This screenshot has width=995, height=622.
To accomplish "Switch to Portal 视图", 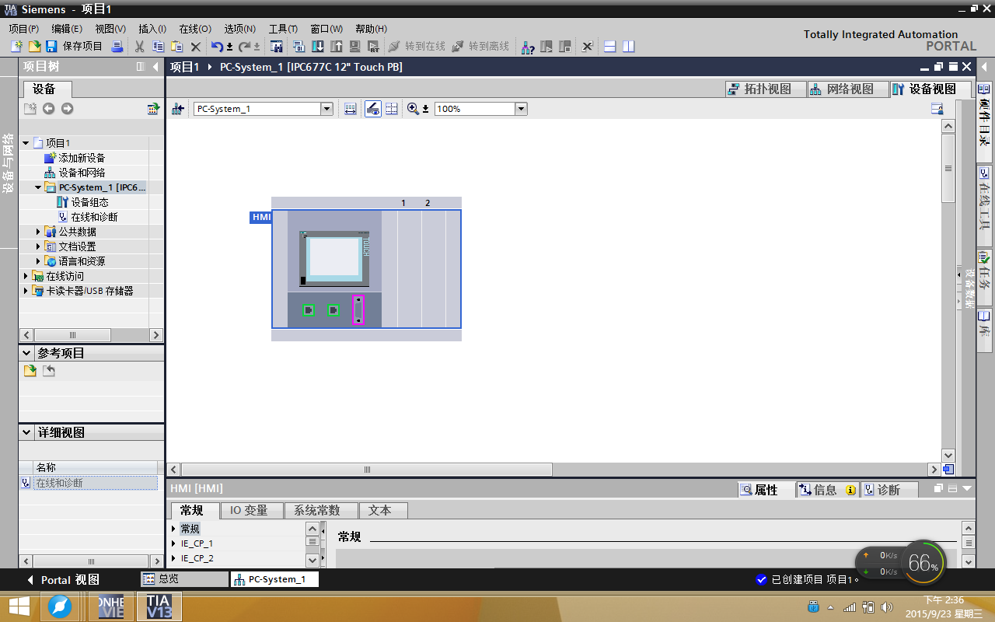I will click(63, 580).
